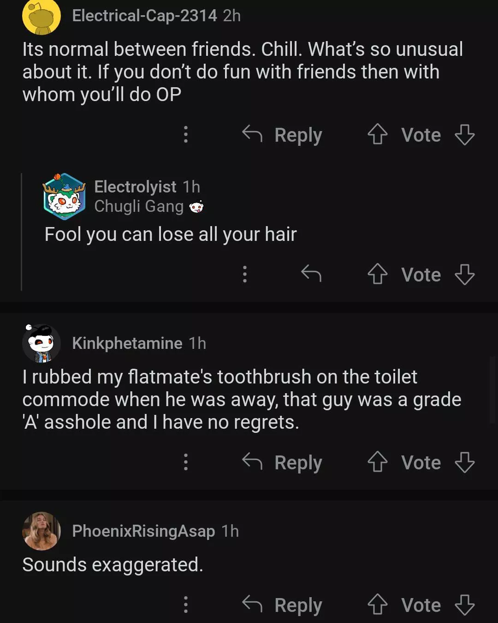Open overflow menu on Kinkphetamine's comment
This screenshot has width=498, height=623.
pyautogui.click(x=186, y=462)
